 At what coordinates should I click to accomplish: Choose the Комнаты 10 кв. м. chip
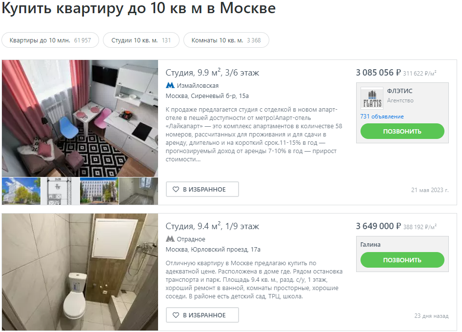pyautogui.click(x=226, y=40)
